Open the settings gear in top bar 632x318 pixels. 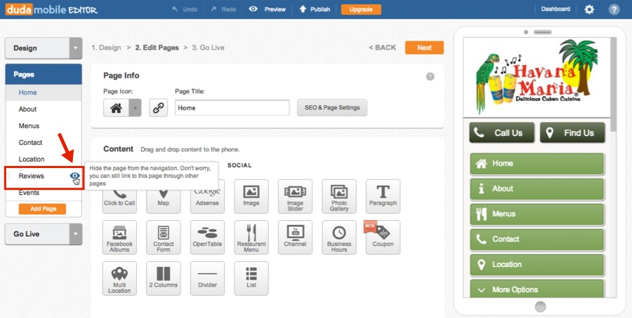point(589,9)
